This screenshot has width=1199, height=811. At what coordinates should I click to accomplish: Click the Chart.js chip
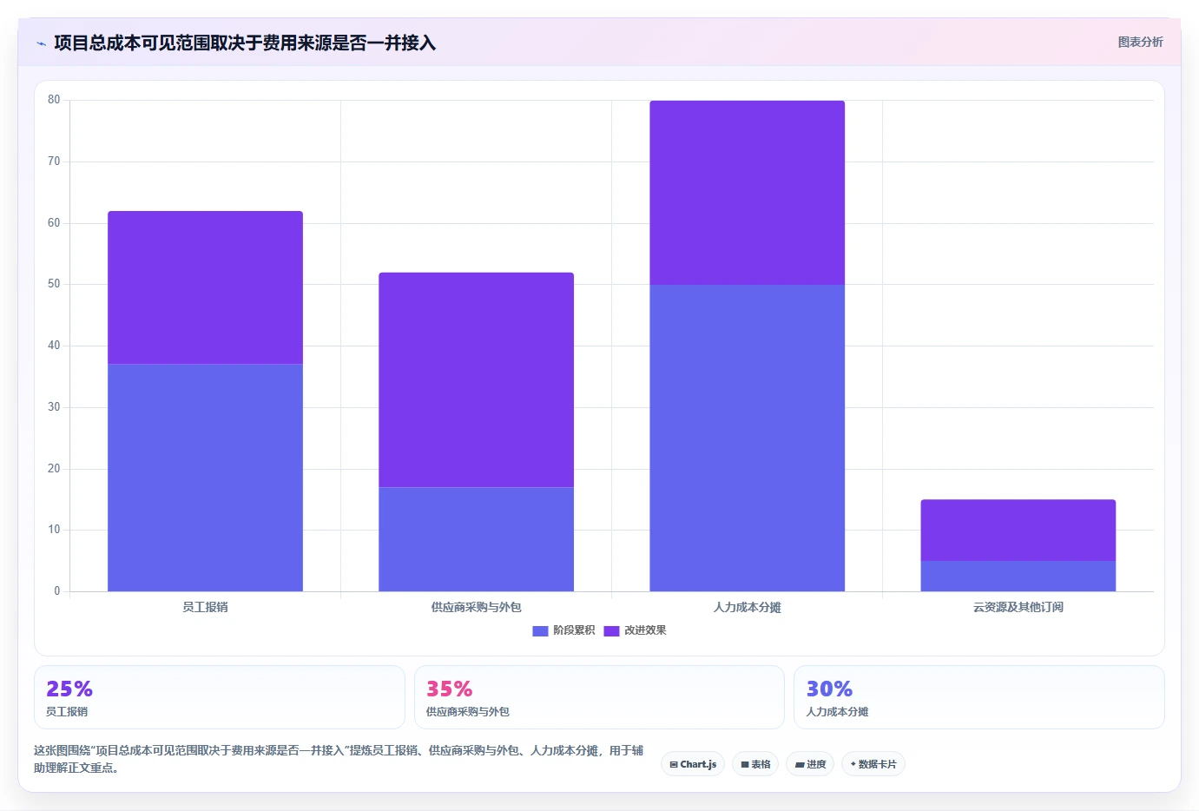pyautogui.click(x=693, y=764)
